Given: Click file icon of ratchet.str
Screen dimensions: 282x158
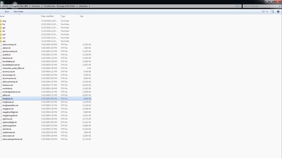Looking at the screenshot, I should click(x=1, y=129).
